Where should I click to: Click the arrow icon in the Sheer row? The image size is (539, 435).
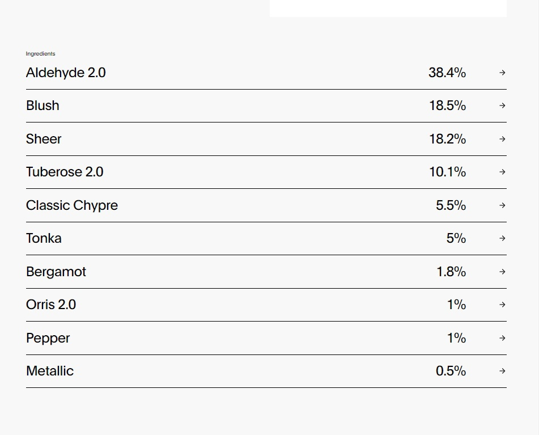pos(502,139)
